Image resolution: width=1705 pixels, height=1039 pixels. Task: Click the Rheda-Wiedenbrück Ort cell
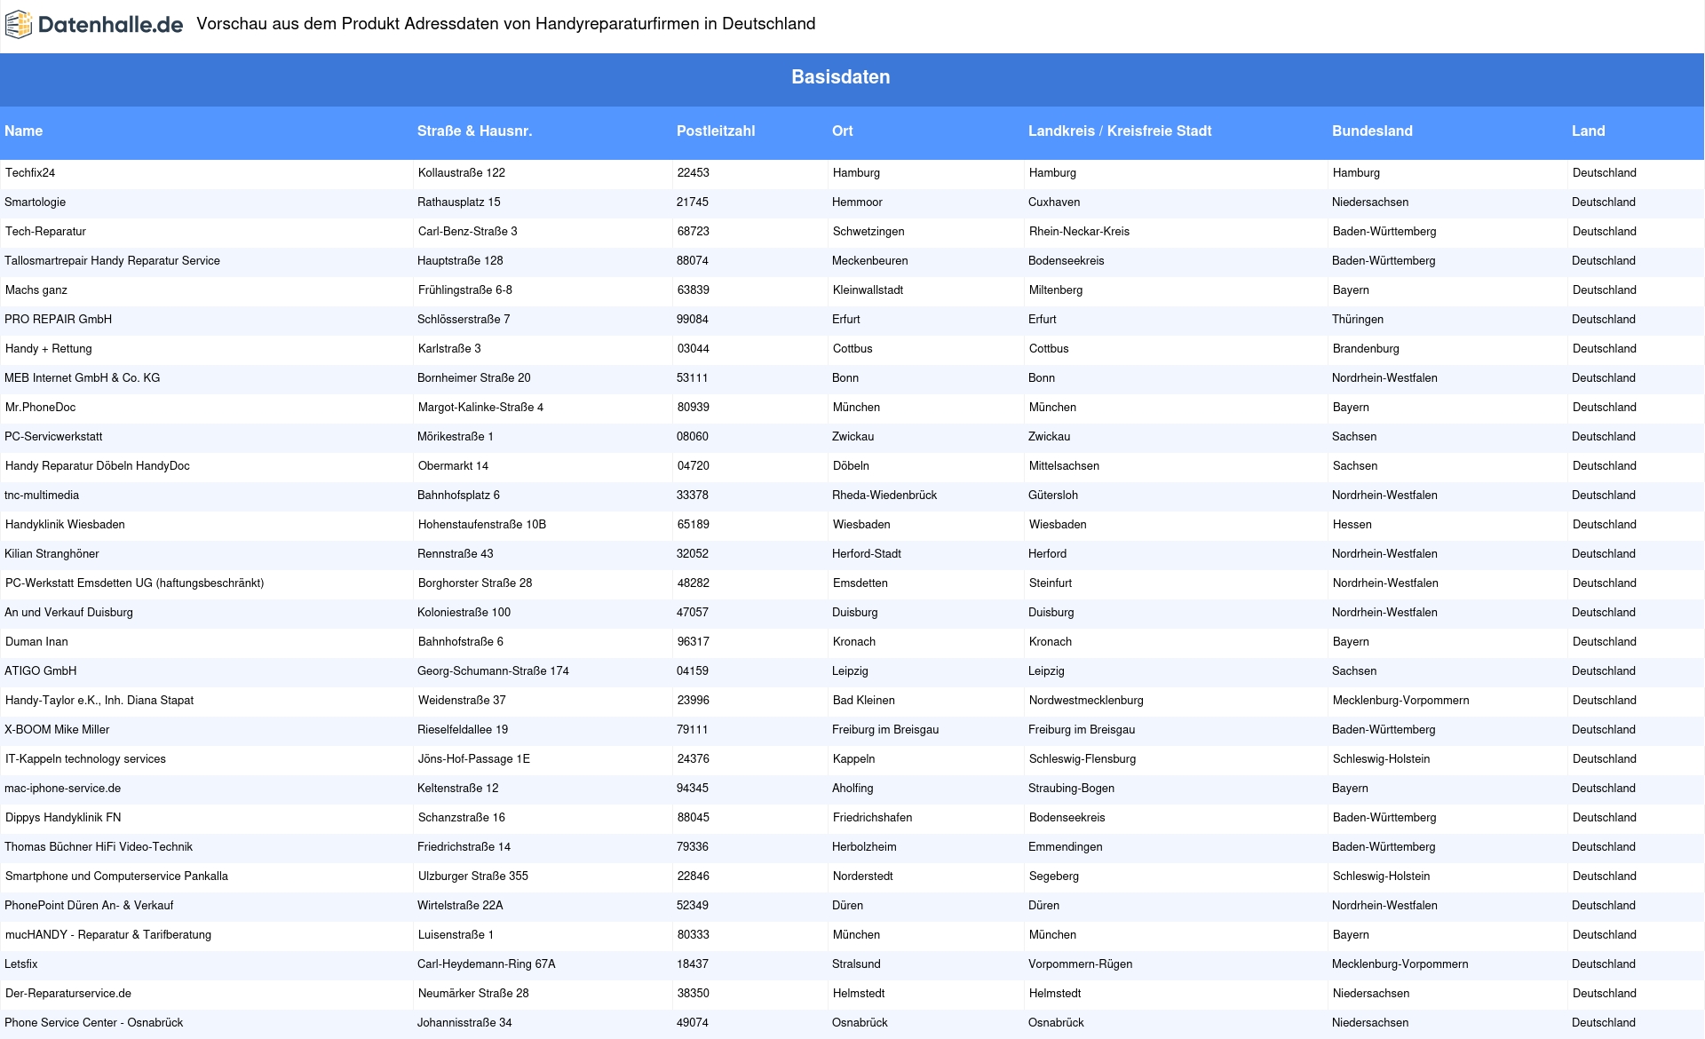[x=884, y=496]
